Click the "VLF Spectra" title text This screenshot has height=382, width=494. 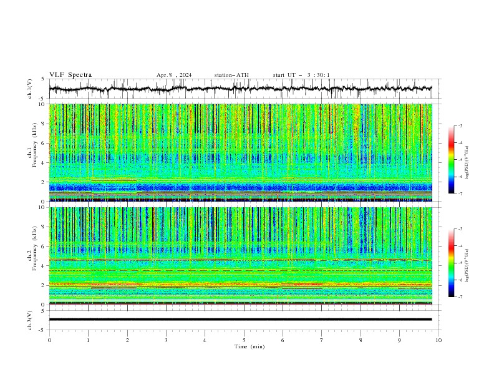[x=70, y=75]
